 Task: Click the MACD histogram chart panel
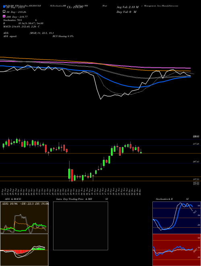point(24,250)
